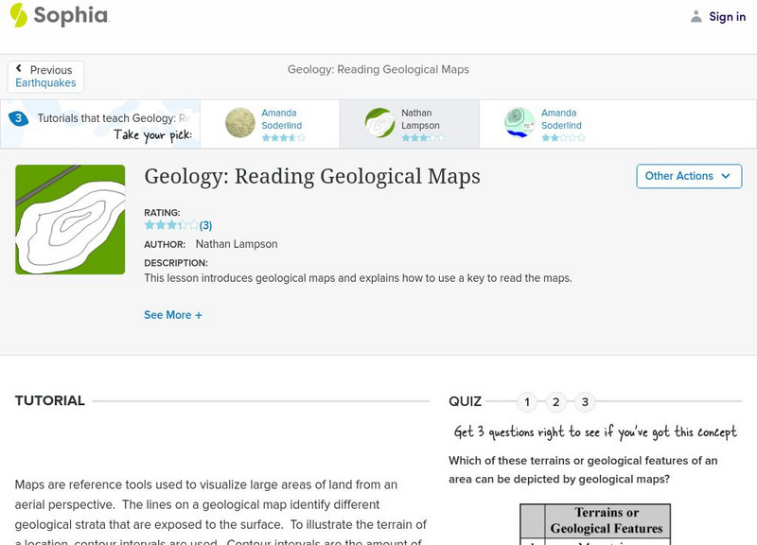Select Amanda Soderlind's third tutorial avatar
This screenshot has height=545, width=757.
coord(519,123)
